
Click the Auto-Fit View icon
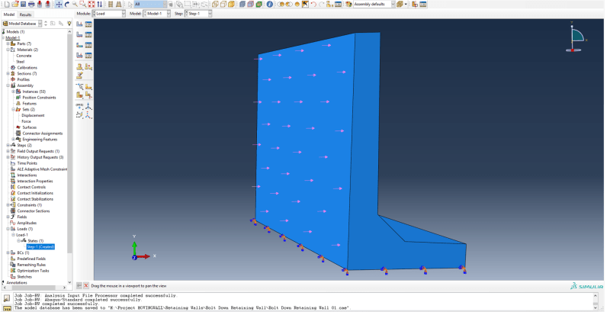click(x=91, y=5)
